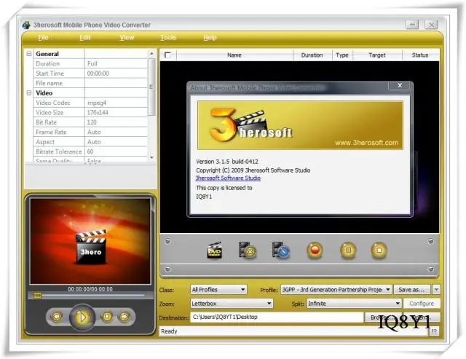Click the Frame Rate value 'Auto'
466x359 pixels.
(x=94, y=133)
